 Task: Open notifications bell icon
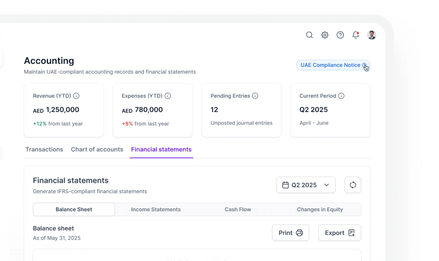(356, 35)
